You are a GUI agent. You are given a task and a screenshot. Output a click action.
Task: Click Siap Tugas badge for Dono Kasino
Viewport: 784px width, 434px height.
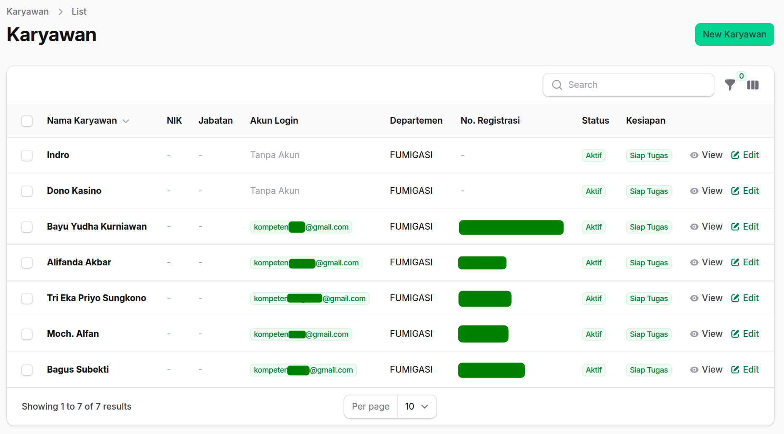click(x=648, y=191)
